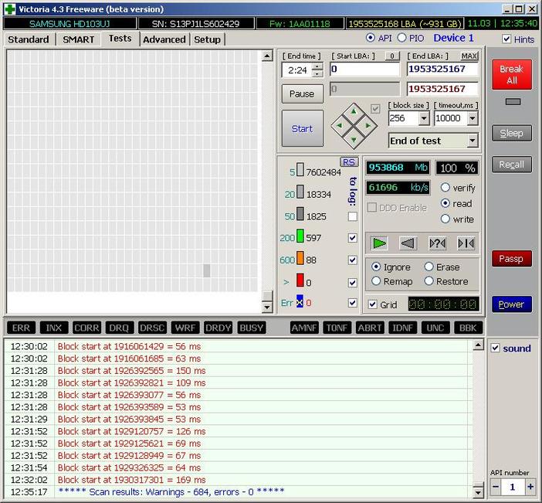Click the Start scan button

[303, 128]
